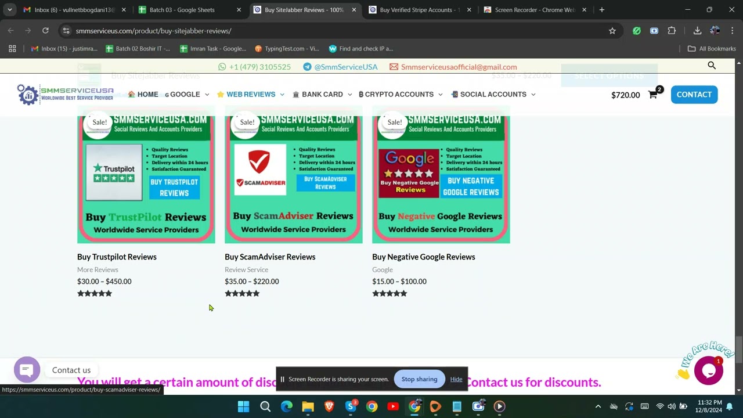
Task: Open @SmmServiceUSA Telegram link
Action: 340,67
